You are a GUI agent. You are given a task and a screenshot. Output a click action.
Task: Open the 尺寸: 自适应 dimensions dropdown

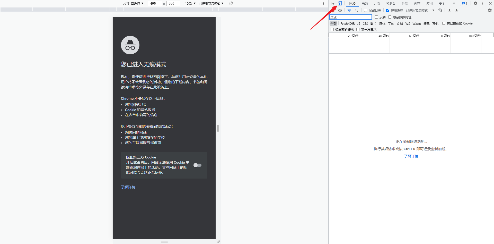tap(133, 3)
